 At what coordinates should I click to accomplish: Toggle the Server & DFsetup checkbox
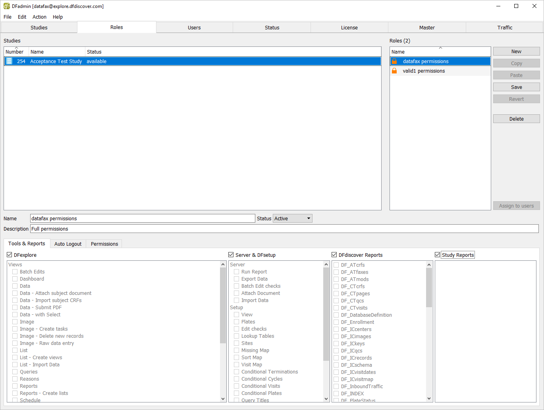(x=231, y=255)
